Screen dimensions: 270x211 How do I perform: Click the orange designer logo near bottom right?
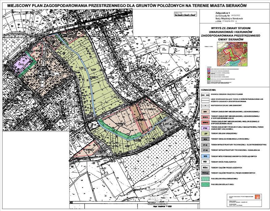pos(258,197)
